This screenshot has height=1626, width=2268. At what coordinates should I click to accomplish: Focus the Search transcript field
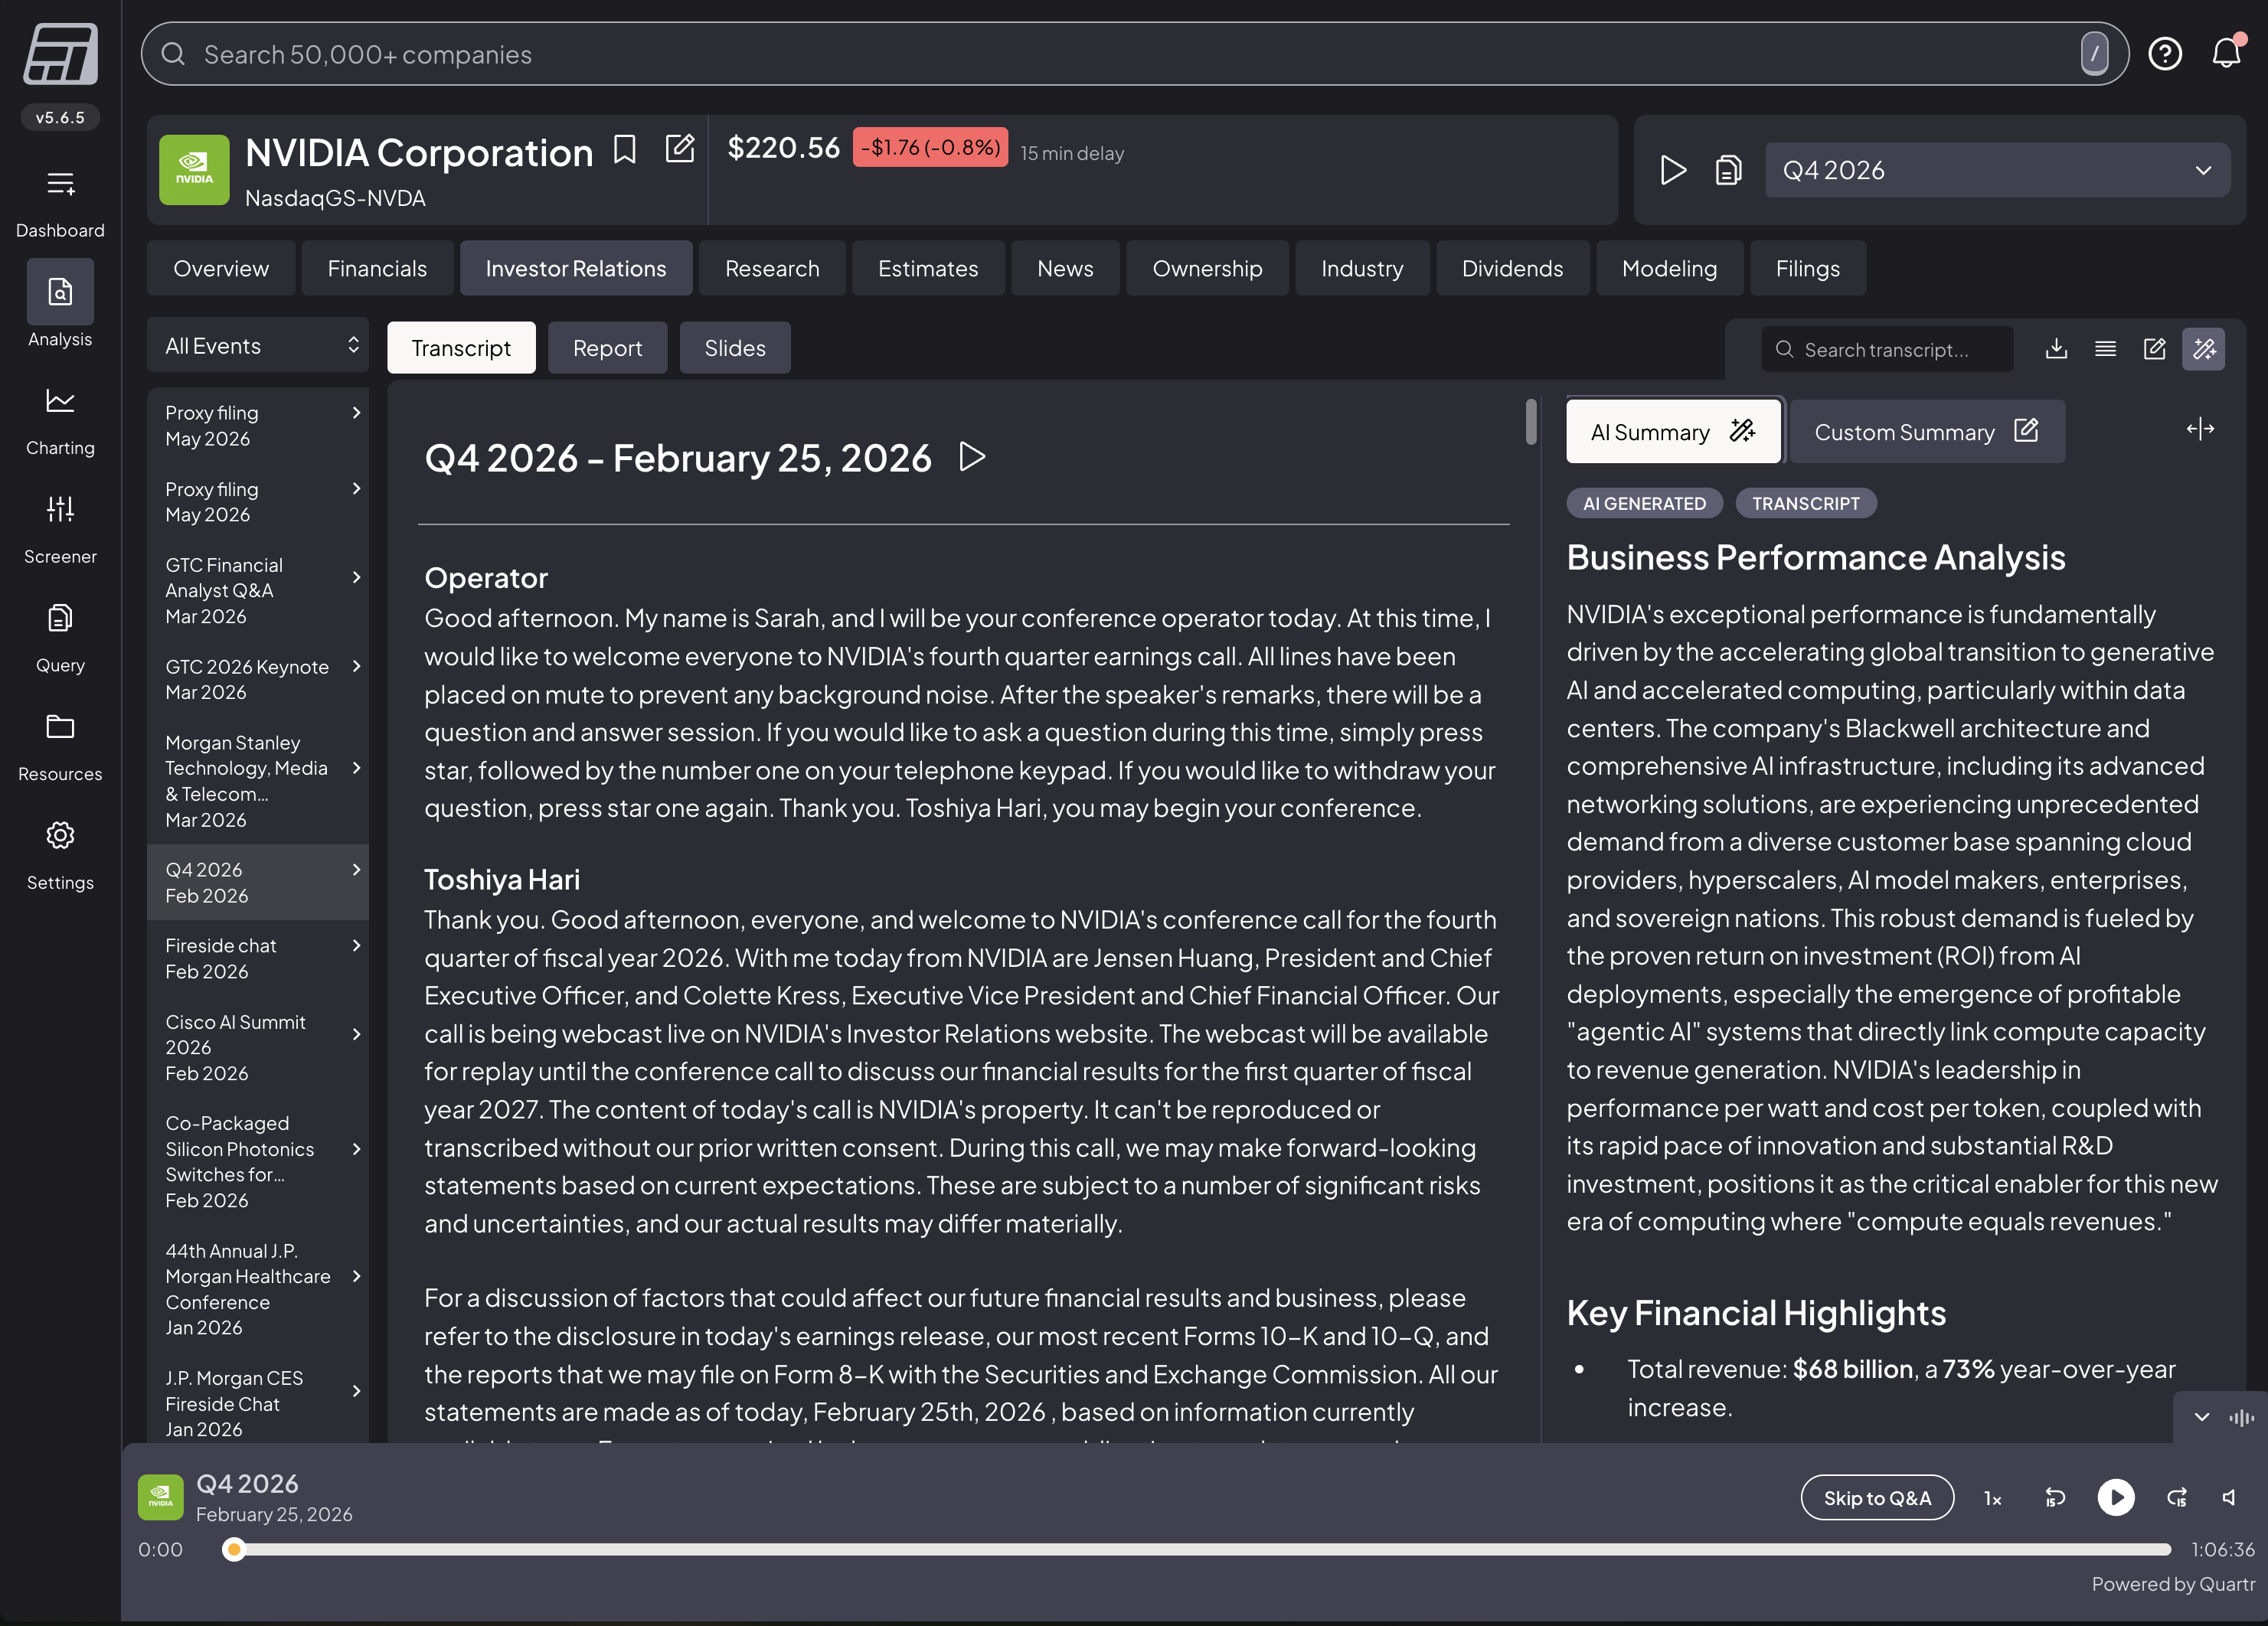pyautogui.click(x=1887, y=349)
